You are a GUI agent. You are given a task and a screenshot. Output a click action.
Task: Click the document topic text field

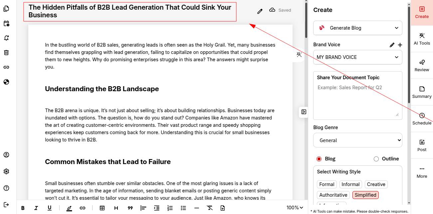tap(357, 100)
